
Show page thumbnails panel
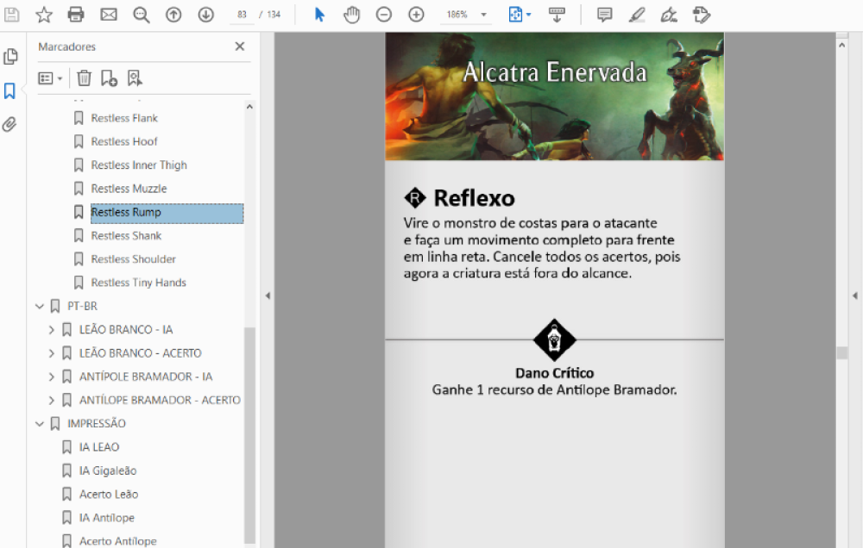[x=10, y=57]
